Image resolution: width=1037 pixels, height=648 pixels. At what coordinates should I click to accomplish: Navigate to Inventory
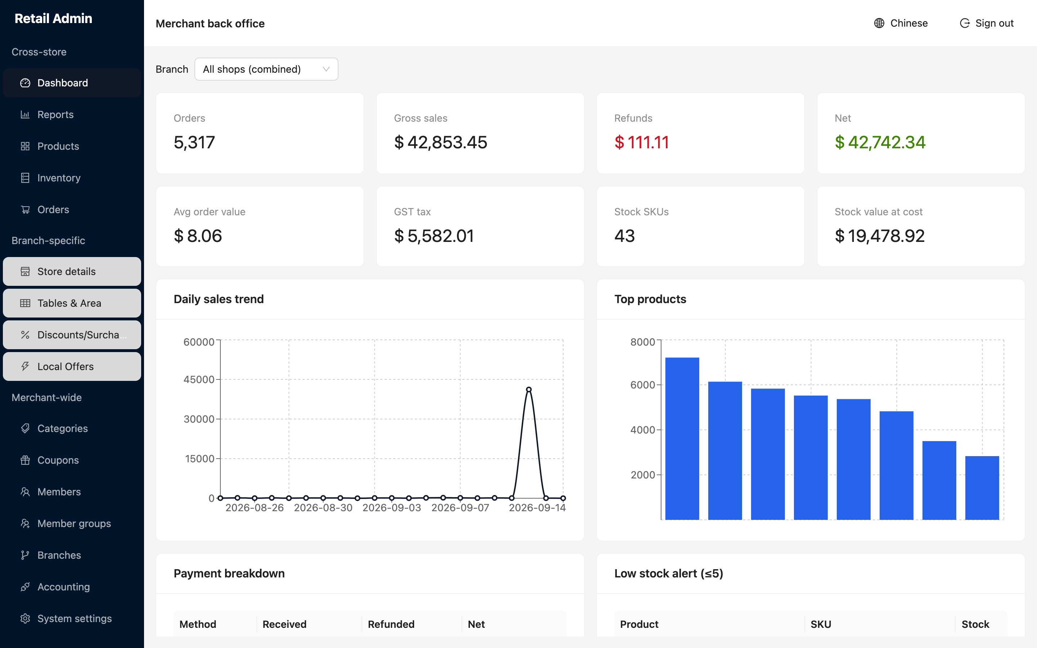72,178
